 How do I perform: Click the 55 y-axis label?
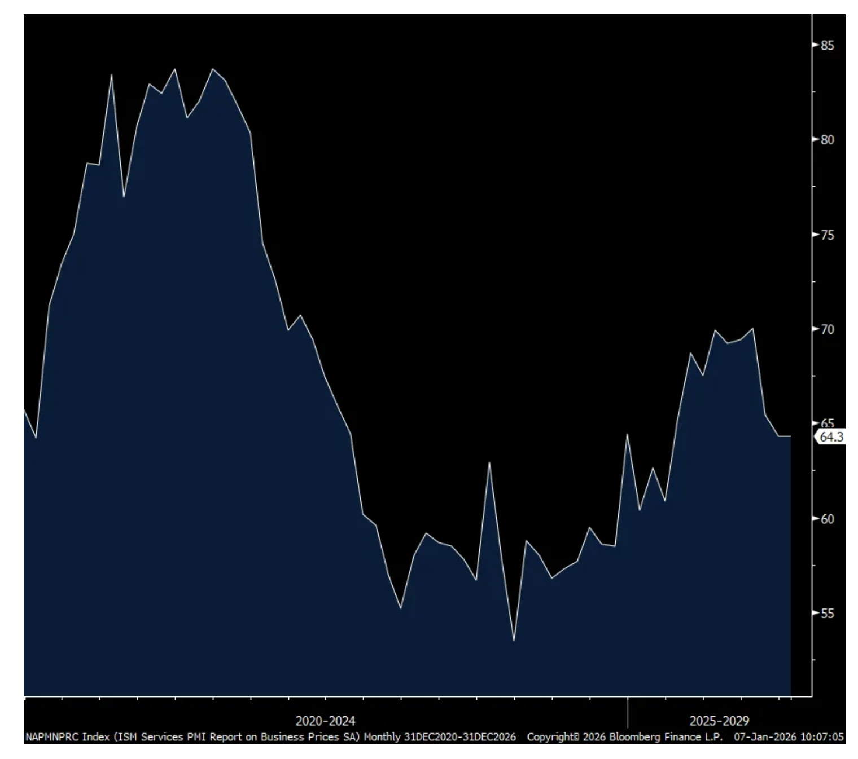pos(827,614)
